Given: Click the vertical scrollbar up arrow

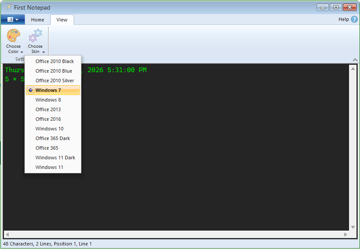Looking at the screenshot, I should pyautogui.click(x=353, y=69).
